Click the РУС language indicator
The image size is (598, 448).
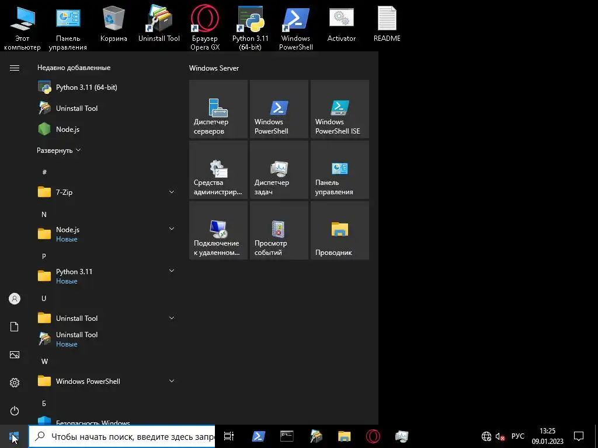click(517, 436)
